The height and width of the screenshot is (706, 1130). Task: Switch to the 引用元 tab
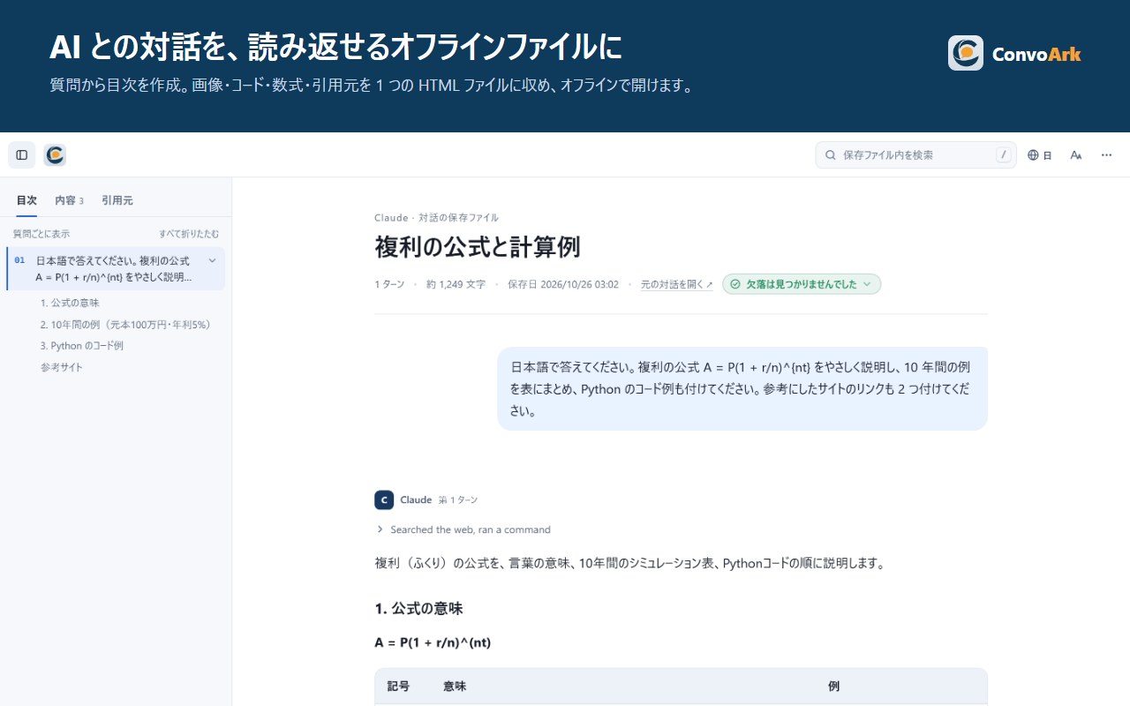coord(117,200)
